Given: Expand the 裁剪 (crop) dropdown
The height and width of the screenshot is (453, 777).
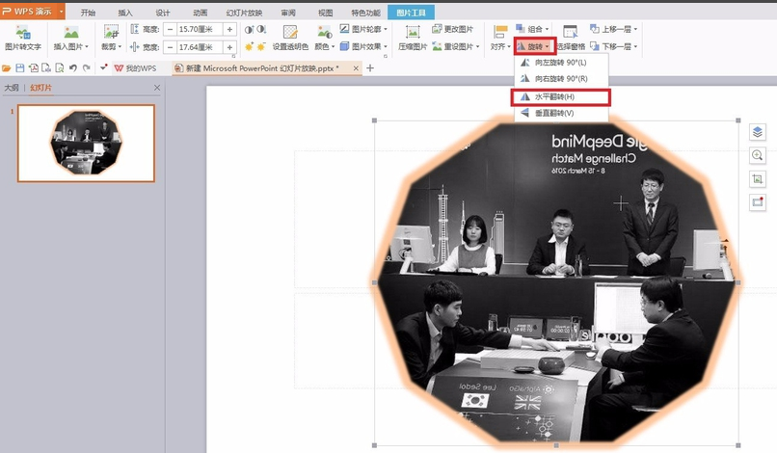Looking at the screenshot, I should click(115, 46).
